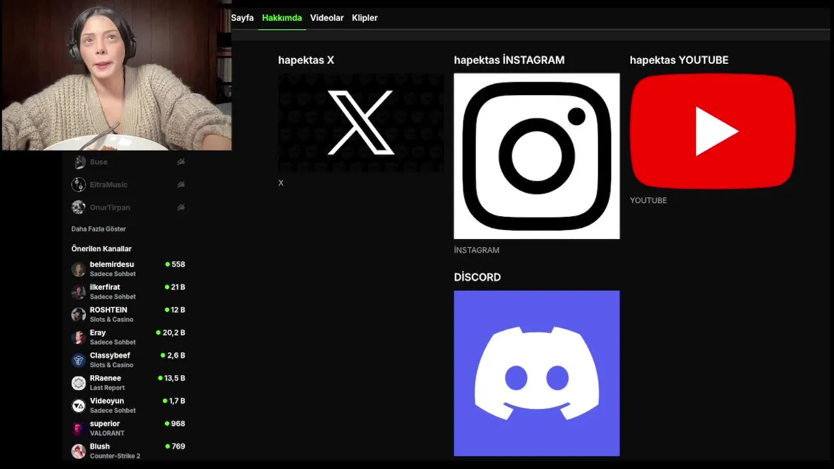Viewport: 834px width, 469px height.
Task: Open the YouTube play logo panel
Action: [713, 132]
